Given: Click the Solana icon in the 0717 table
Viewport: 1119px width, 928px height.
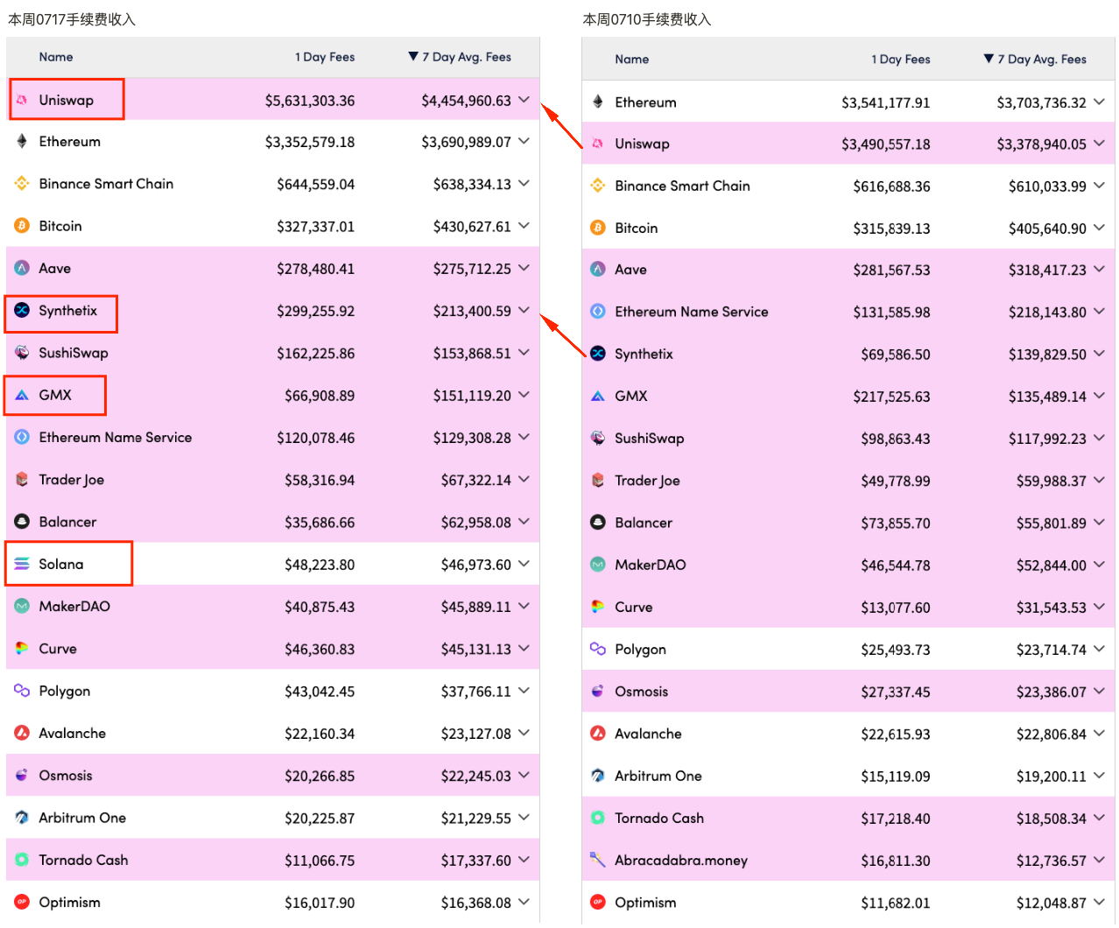Looking at the screenshot, I should coord(22,564).
